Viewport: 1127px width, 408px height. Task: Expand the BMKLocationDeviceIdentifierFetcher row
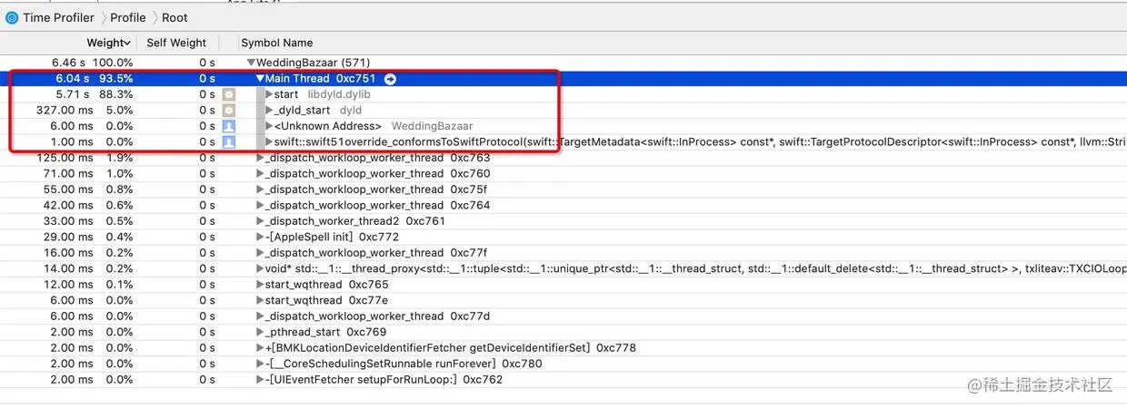[x=261, y=348]
